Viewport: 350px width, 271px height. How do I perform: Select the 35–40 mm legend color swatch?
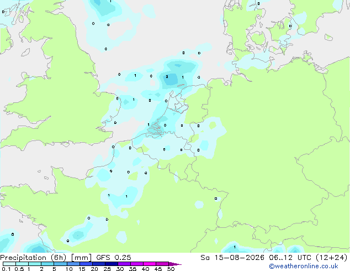tap(137, 264)
